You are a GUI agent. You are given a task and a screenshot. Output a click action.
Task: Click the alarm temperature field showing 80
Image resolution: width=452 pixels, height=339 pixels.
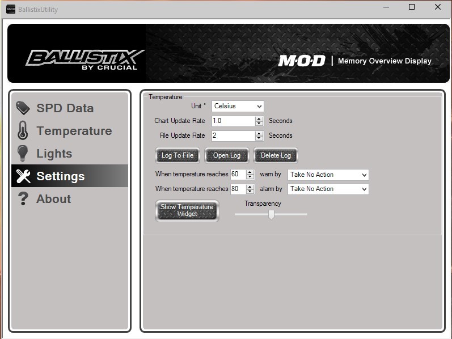(x=238, y=189)
